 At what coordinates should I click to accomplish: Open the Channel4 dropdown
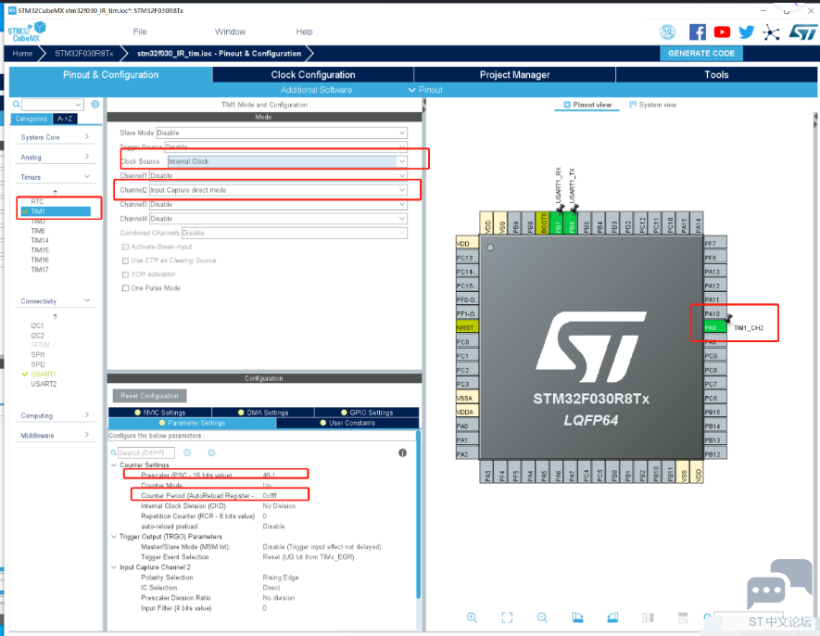click(278, 219)
